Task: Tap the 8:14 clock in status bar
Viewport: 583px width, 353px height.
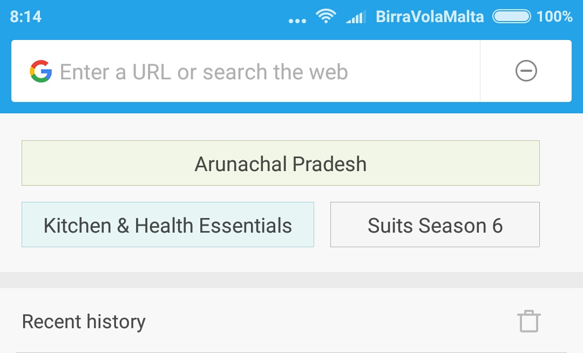Action: 26,17
